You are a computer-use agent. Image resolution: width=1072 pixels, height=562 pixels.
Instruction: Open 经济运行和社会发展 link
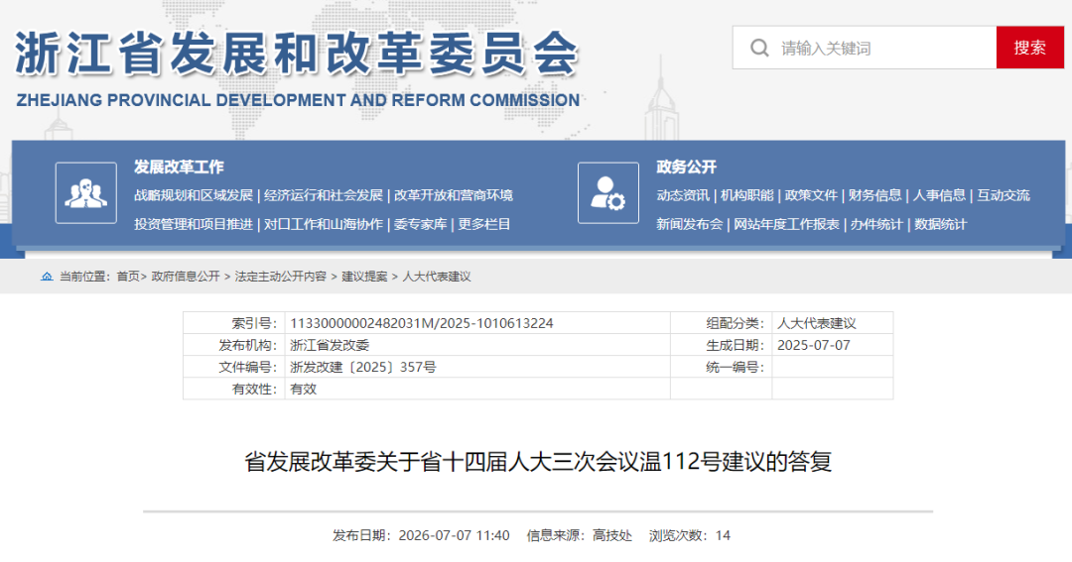(324, 195)
